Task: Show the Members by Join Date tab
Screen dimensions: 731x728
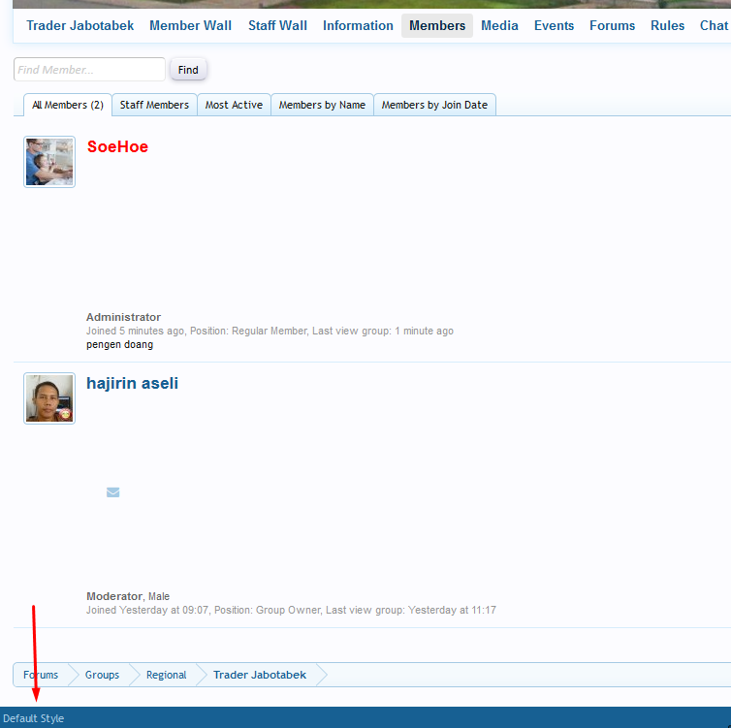Action: point(434,105)
